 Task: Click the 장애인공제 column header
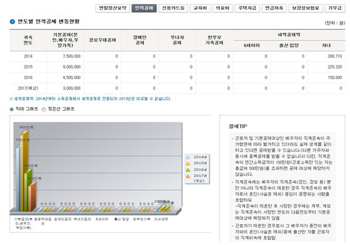(140, 40)
